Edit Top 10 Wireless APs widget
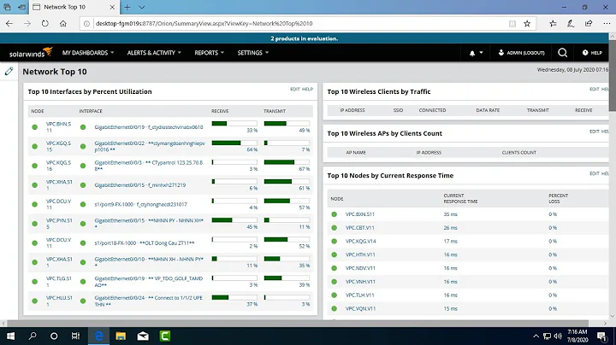 594,132
